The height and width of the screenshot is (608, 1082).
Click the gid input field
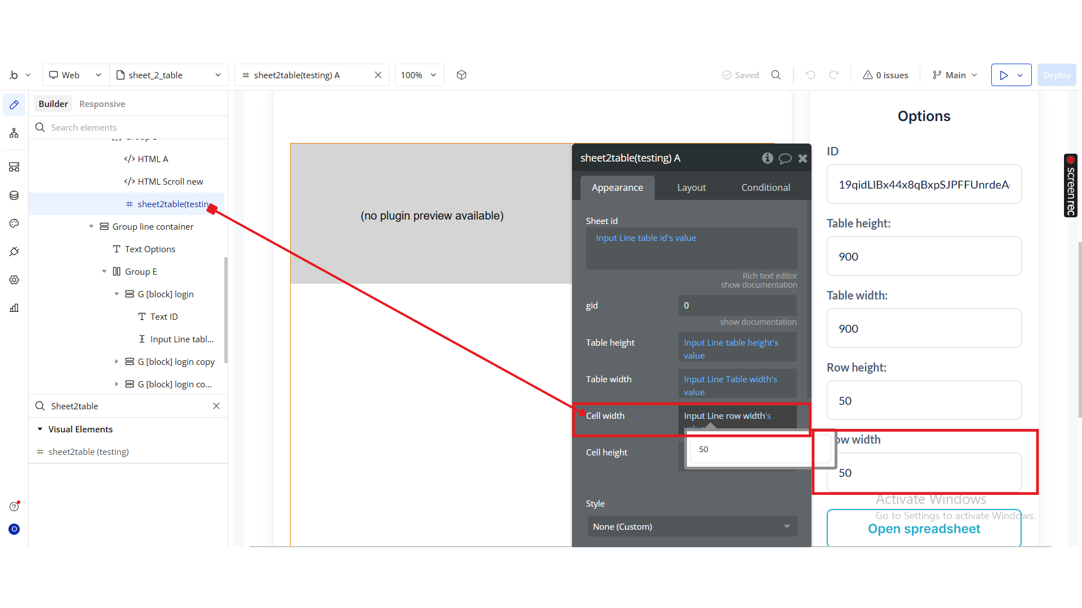pyautogui.click(x=737, y=305)
